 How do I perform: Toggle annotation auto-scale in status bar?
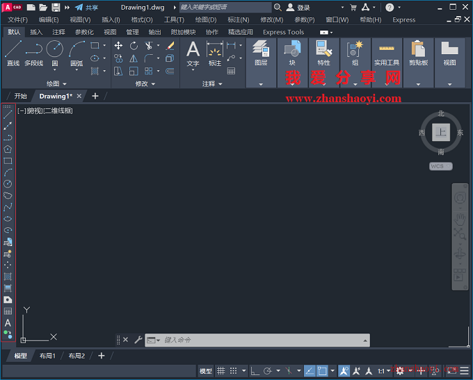coord(357,371)
